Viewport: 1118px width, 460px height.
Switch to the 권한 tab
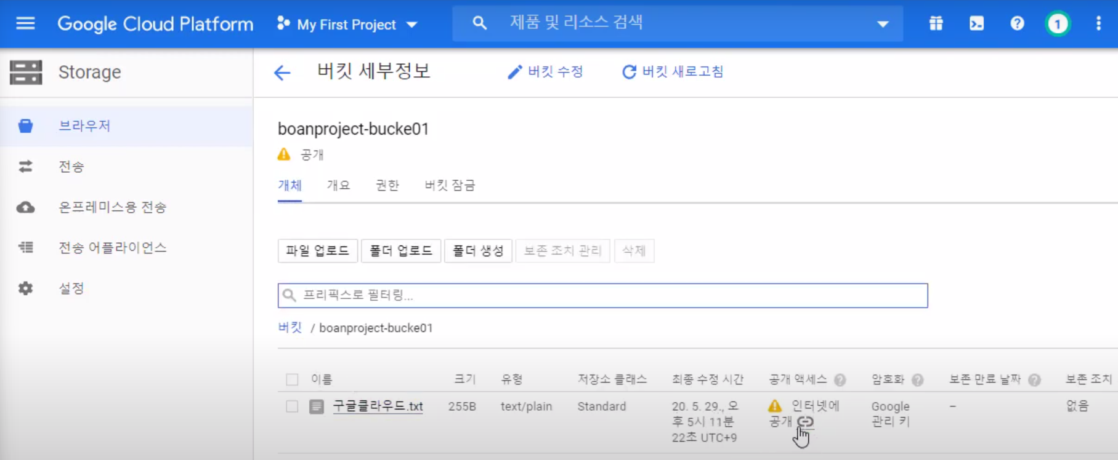pos(387,186)
